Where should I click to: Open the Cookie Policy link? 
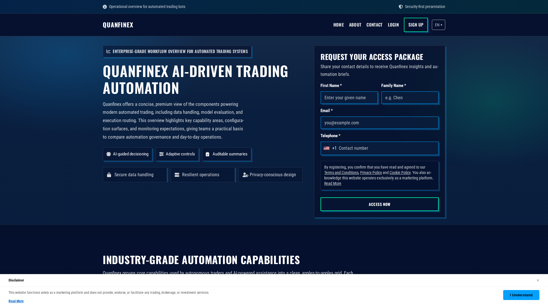(x=400, y=173)
